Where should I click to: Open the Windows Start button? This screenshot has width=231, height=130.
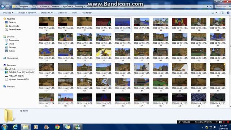pos(5,127)
